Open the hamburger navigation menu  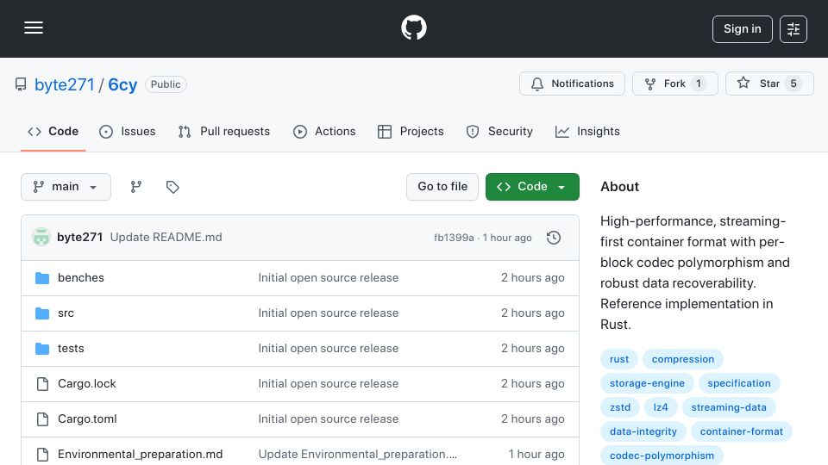[34, 28]
